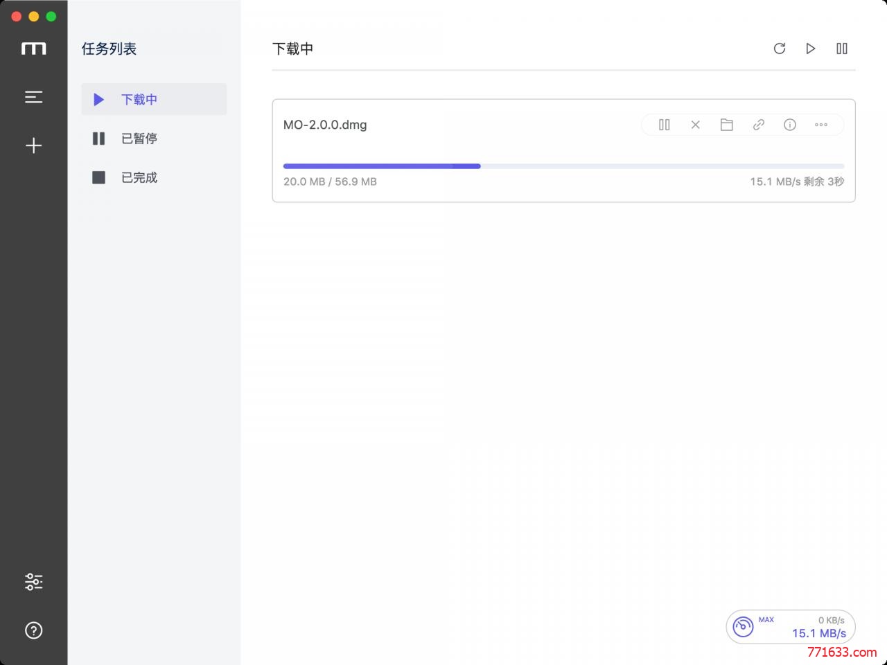Copy link of MO-2.0.0.dmg
Screen dimensions: 887x665
tap(759, 125)
